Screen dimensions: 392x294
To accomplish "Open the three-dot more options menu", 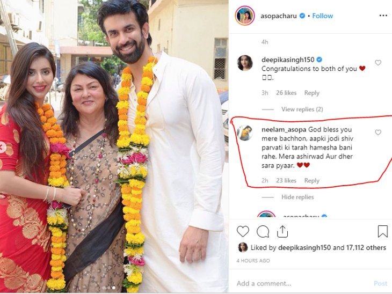I will click(383, 16).
